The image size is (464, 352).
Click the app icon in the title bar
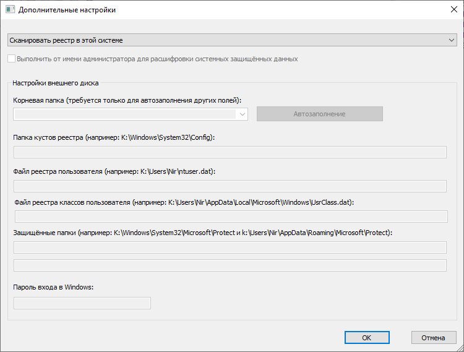(x=9, y=10)
